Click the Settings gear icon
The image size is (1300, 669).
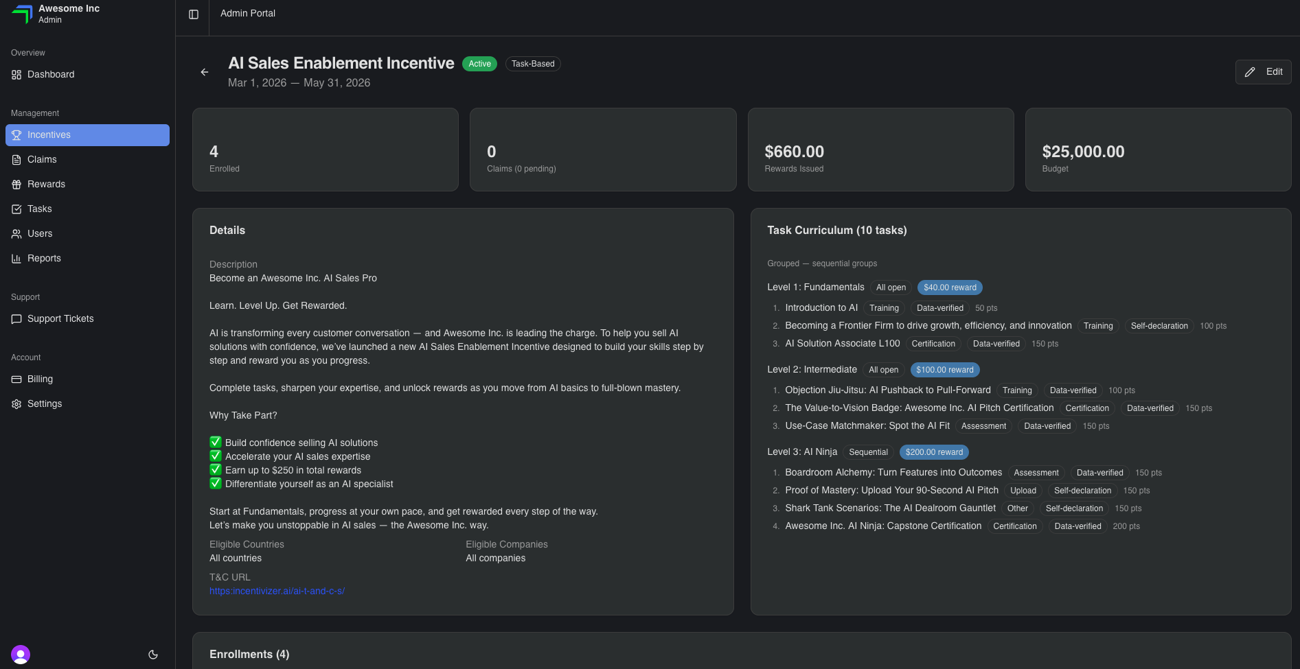click(16, 404)
